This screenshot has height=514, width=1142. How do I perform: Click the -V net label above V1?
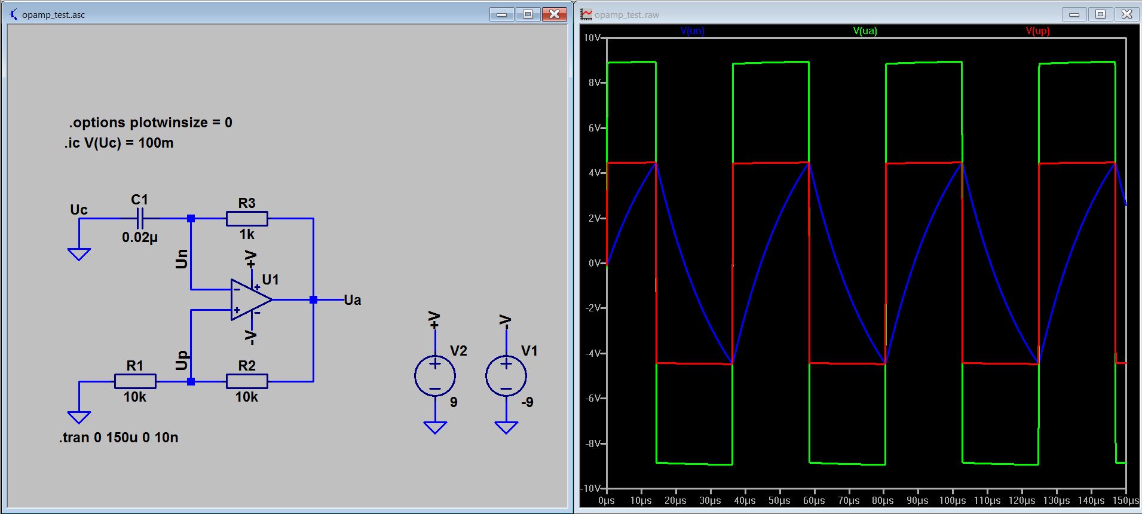[x=506, y=322]
